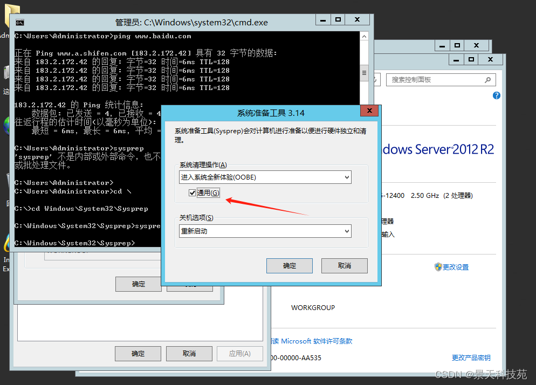The height and width of the screenshot is (385, 536).
Task: Click the shield icon beside 更改设置
Action: tap(438, 267)
